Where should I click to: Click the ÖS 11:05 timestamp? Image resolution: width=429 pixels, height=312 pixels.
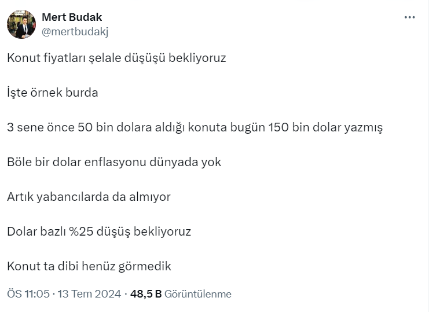pos(28,294)
